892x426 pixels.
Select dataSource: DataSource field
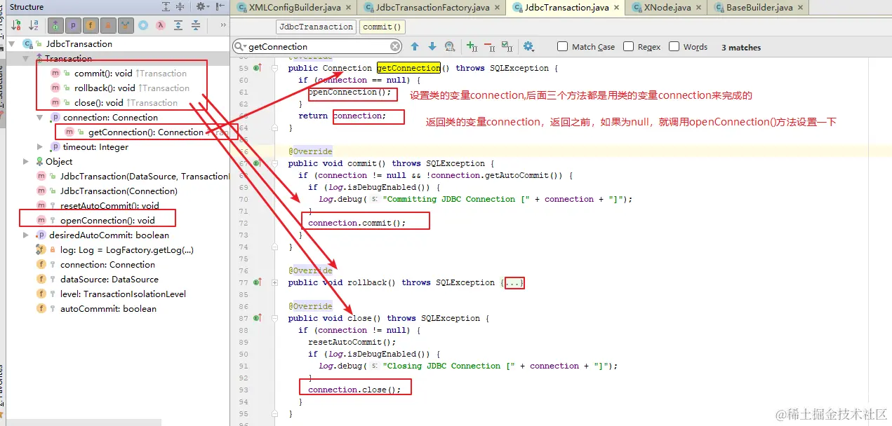click(x=109, y=279)
